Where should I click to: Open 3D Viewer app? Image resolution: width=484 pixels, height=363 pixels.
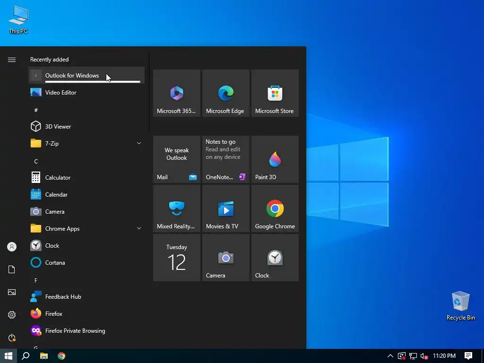pyautogui.click(x=86, y=126)
